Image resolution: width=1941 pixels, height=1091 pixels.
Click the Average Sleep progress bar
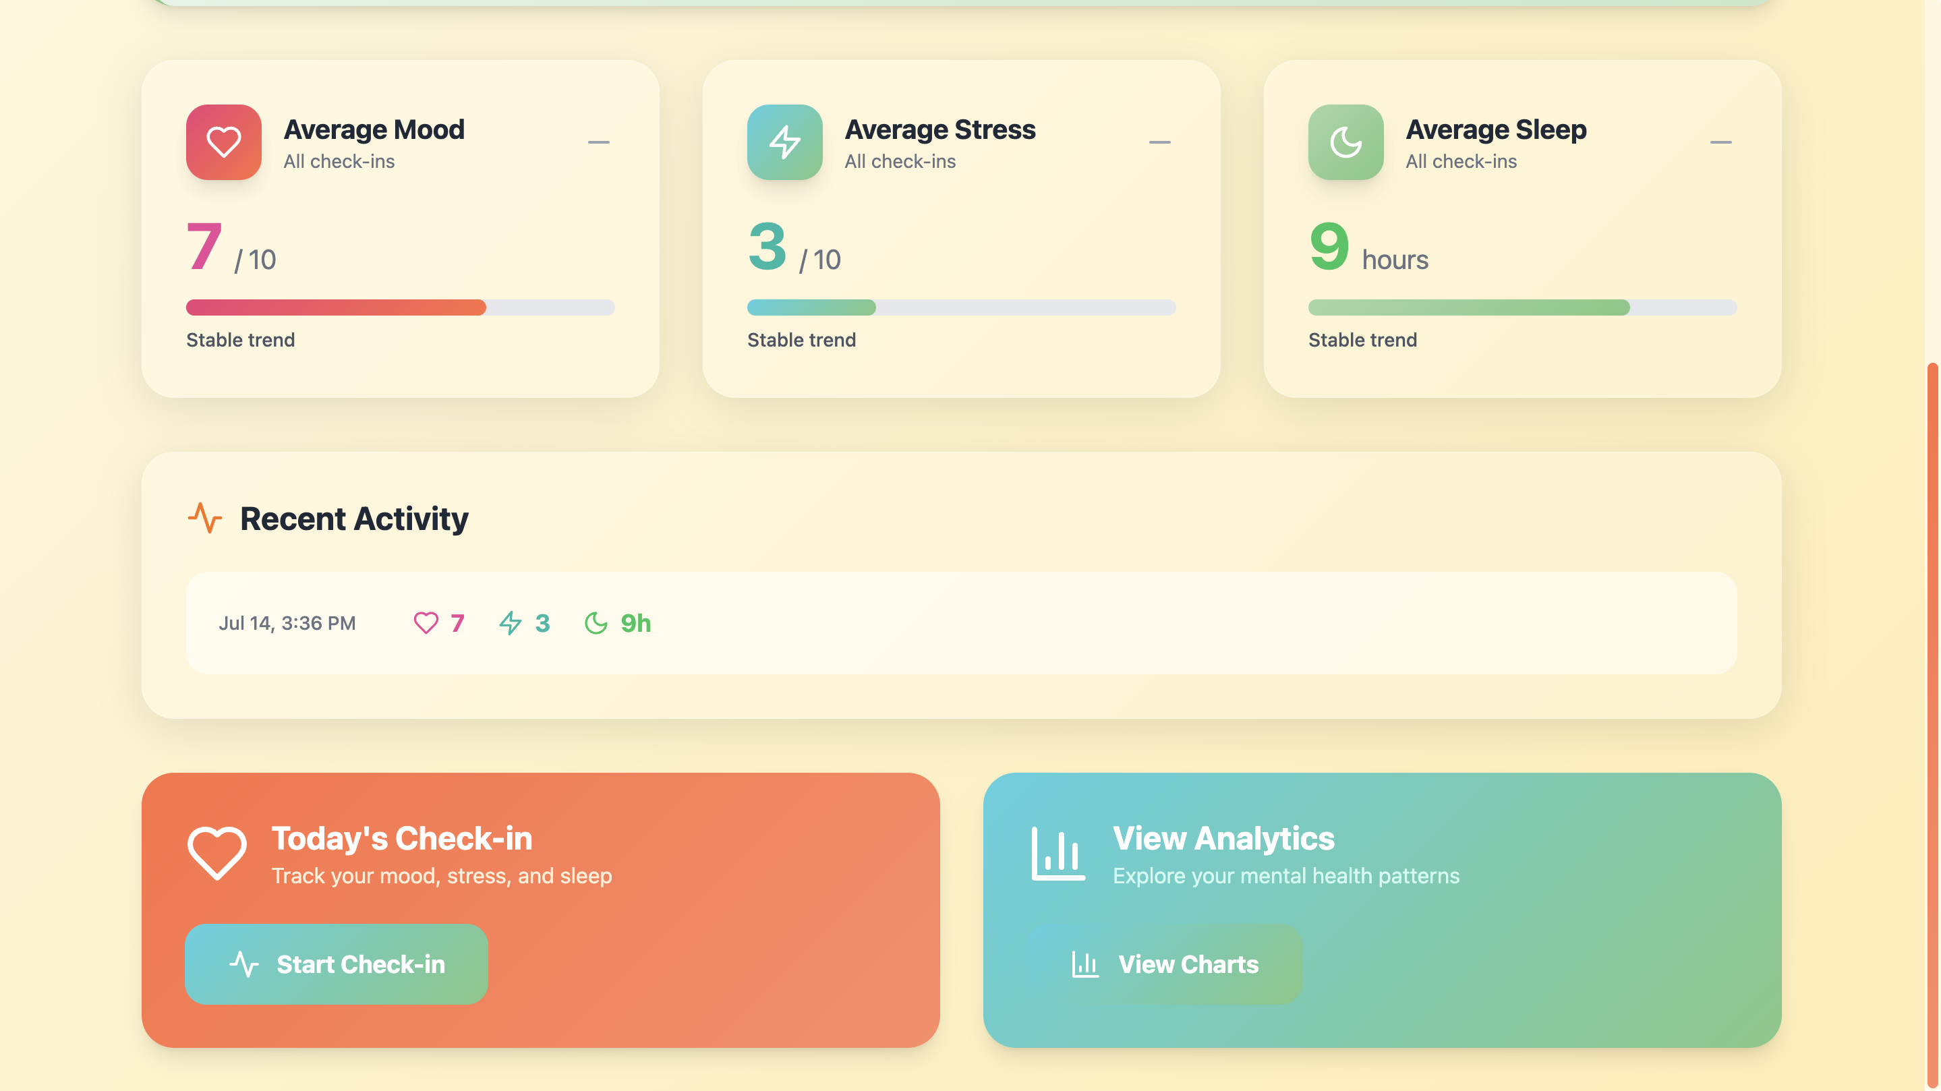click(1522, 307)
